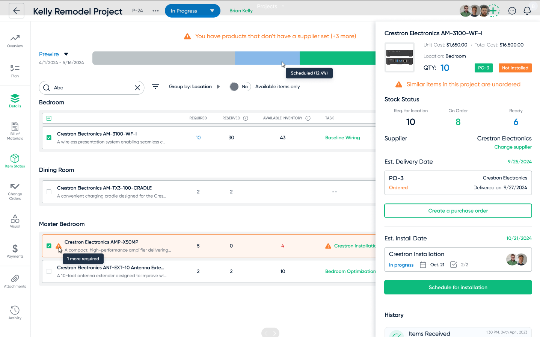Open the Projects menu dropdown
Viewport: 540px width, 337px height.
[x=271, y=6]
